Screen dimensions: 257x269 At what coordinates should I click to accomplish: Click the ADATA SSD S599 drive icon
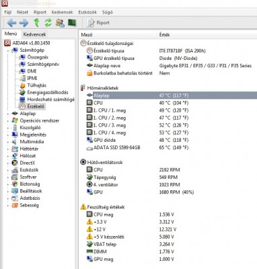point(89,148)
